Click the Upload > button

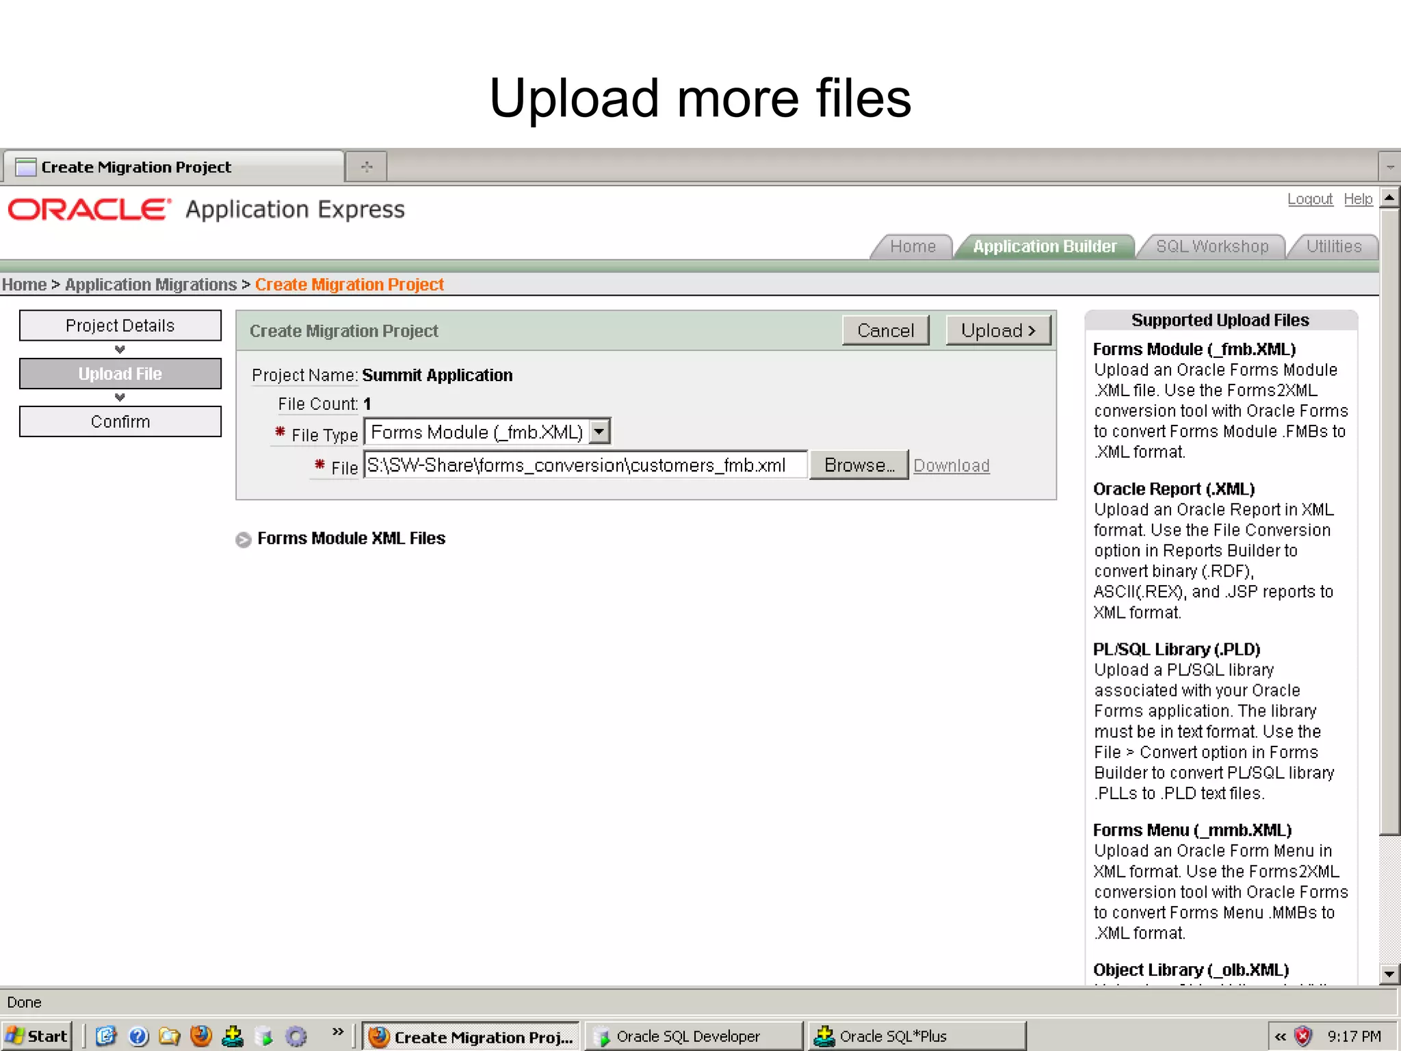(999, 330)
